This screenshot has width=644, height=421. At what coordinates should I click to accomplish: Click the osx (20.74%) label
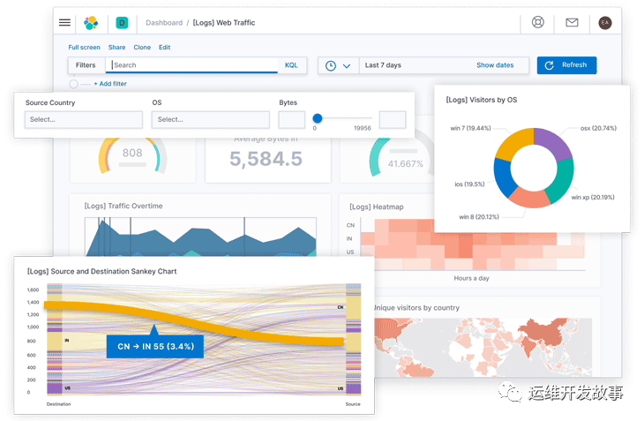pyautogui.click(x=598, y=128)
